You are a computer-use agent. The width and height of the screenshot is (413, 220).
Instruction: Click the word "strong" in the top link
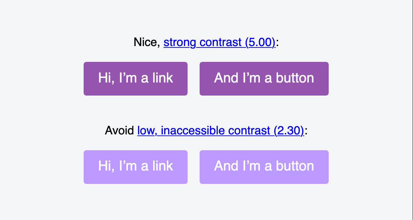tap(180, 43)
